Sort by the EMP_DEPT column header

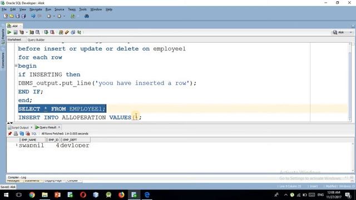tap(76, 139)
